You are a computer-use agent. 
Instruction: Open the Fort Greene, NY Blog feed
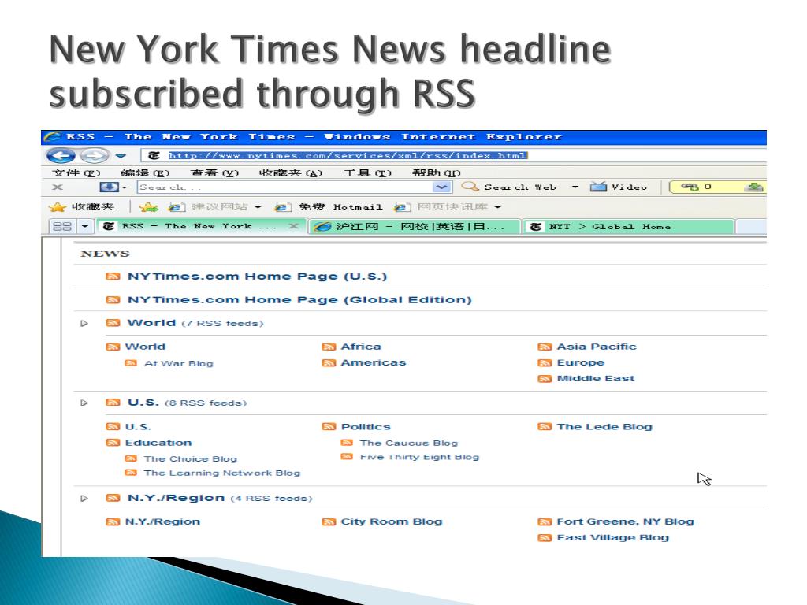625,521
